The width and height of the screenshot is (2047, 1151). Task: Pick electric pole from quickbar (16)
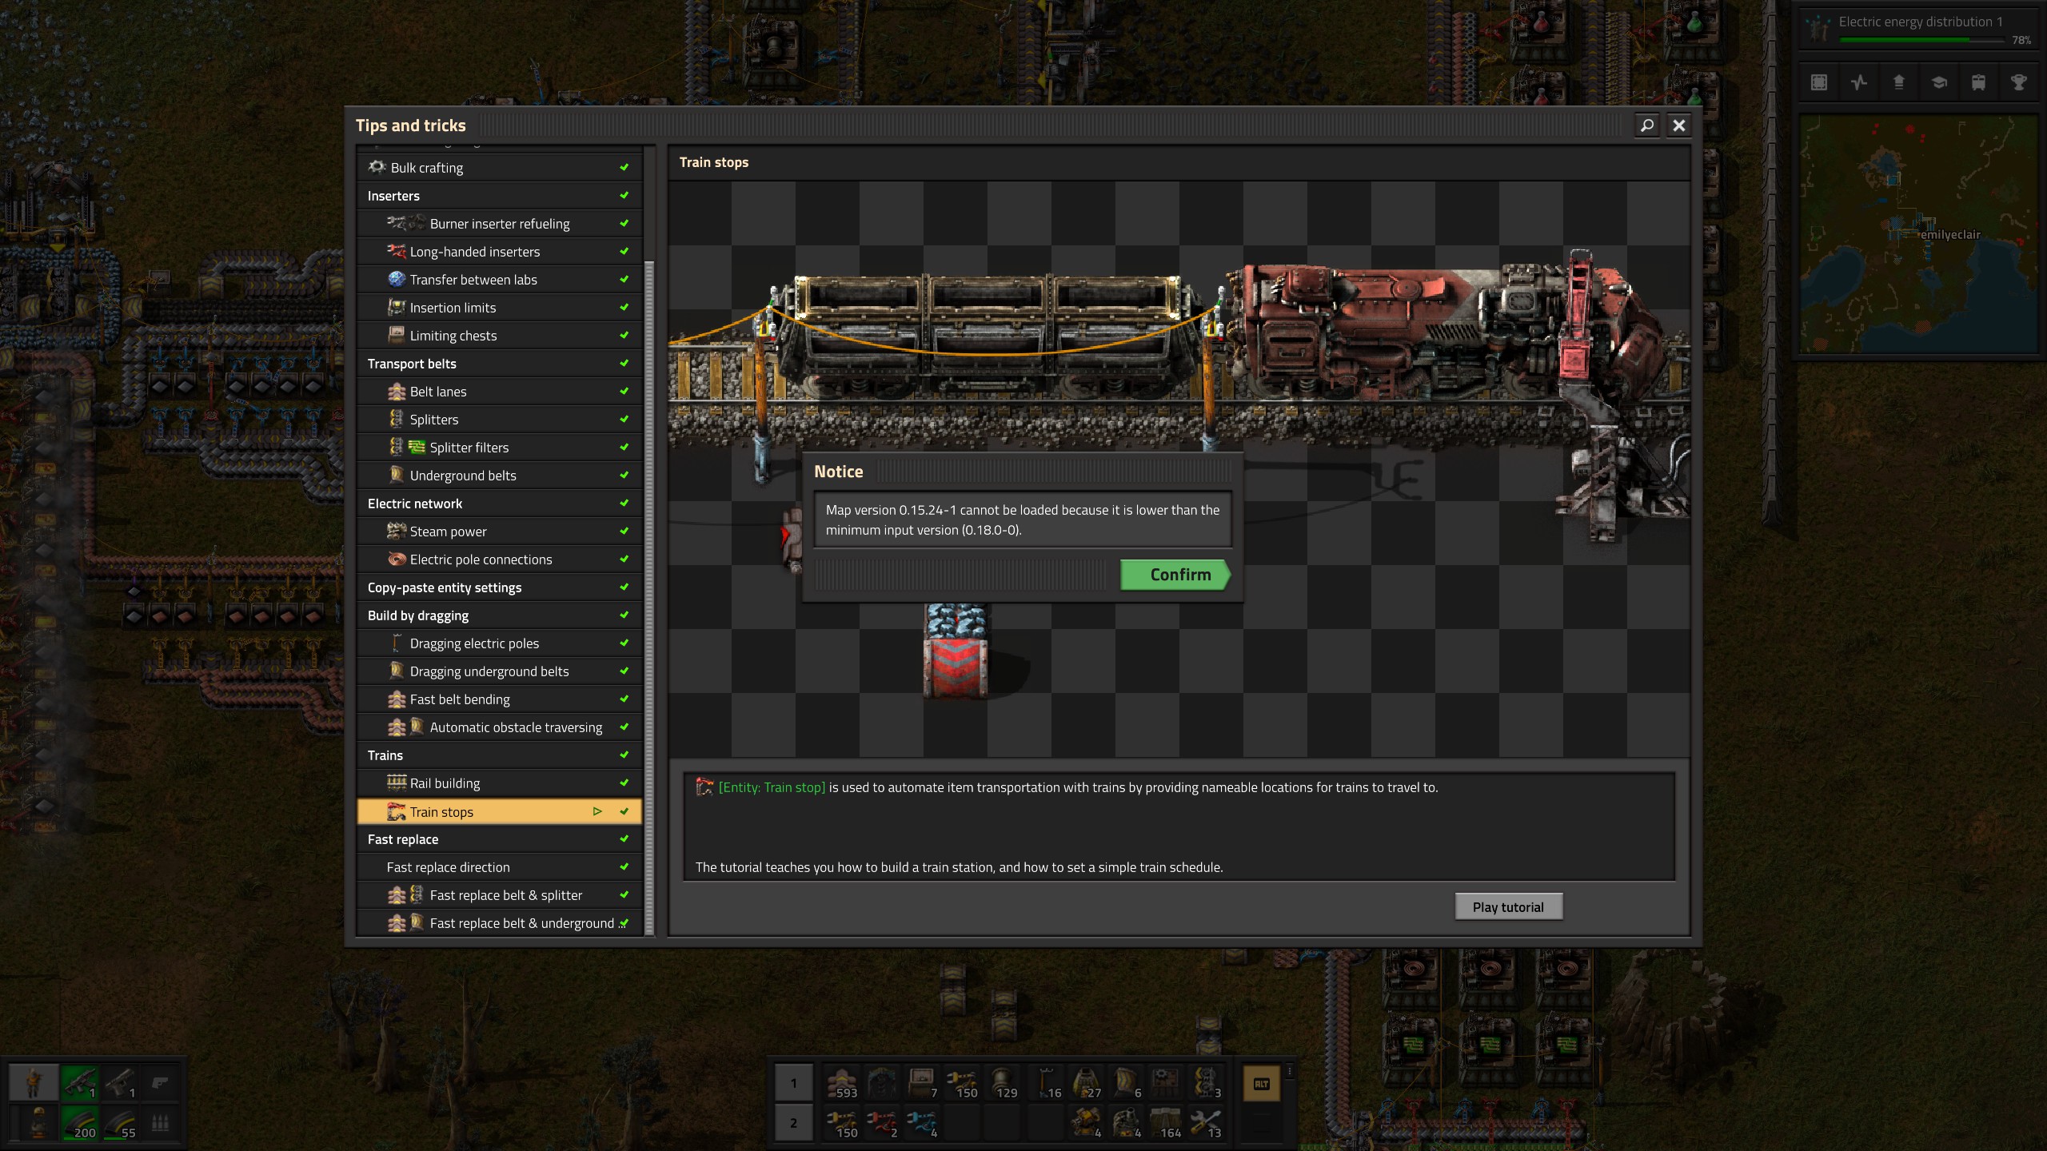tap(1047, 1083)
